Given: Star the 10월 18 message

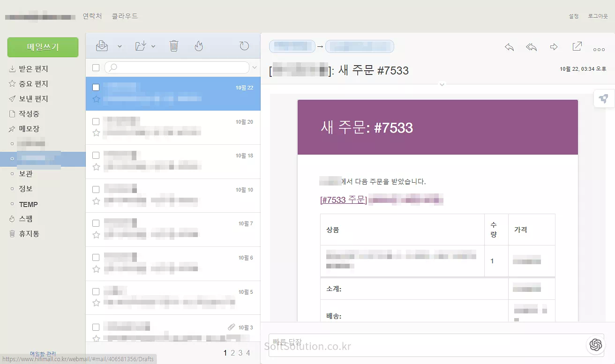Looking at the screenshot, I should point(96,167).
